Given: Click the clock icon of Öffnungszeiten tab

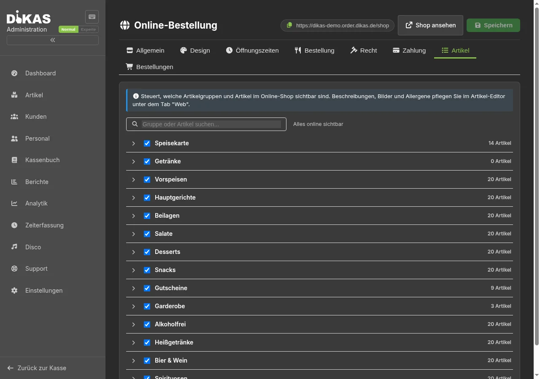Looking at the screenshot, I should (x=229, y=51).
